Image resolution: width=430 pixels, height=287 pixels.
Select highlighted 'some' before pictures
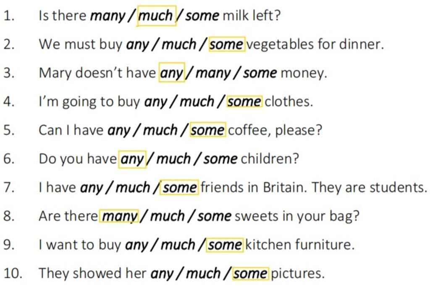[x=251, y=273]
